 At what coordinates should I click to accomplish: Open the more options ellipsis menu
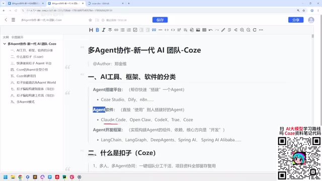tap(261, 30)
